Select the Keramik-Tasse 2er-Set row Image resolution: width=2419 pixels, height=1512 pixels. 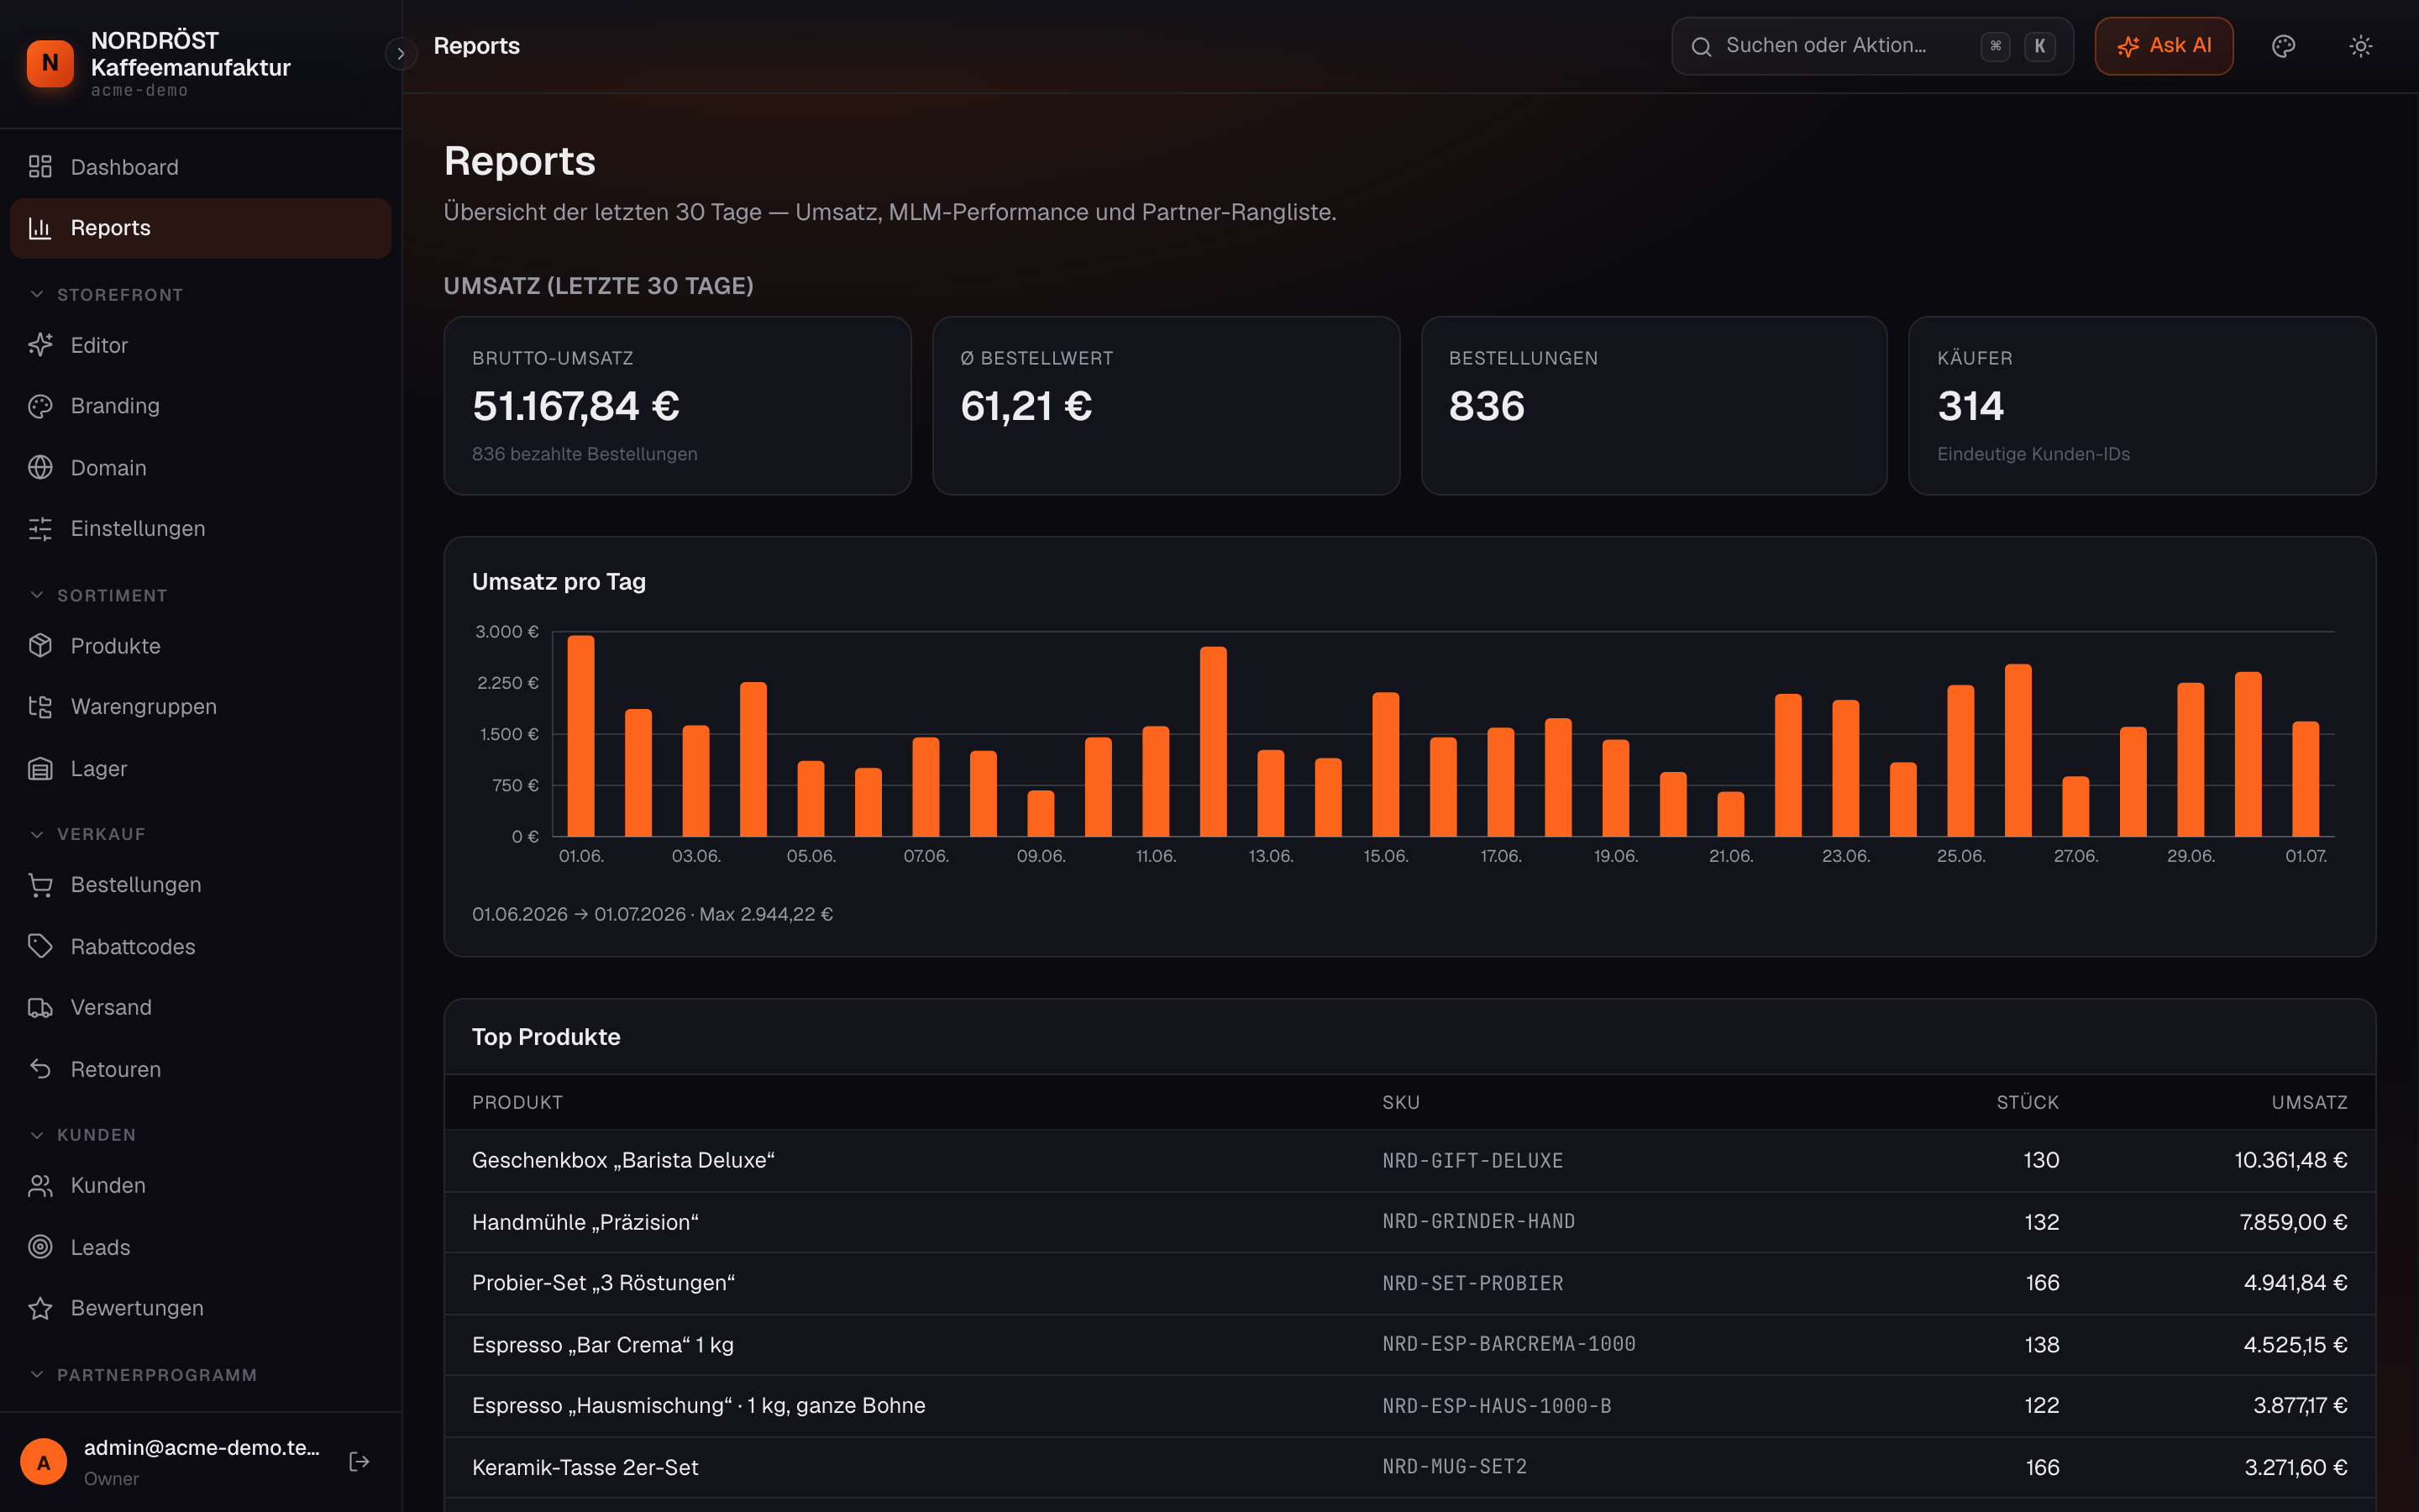[x=1409, y=1467]
